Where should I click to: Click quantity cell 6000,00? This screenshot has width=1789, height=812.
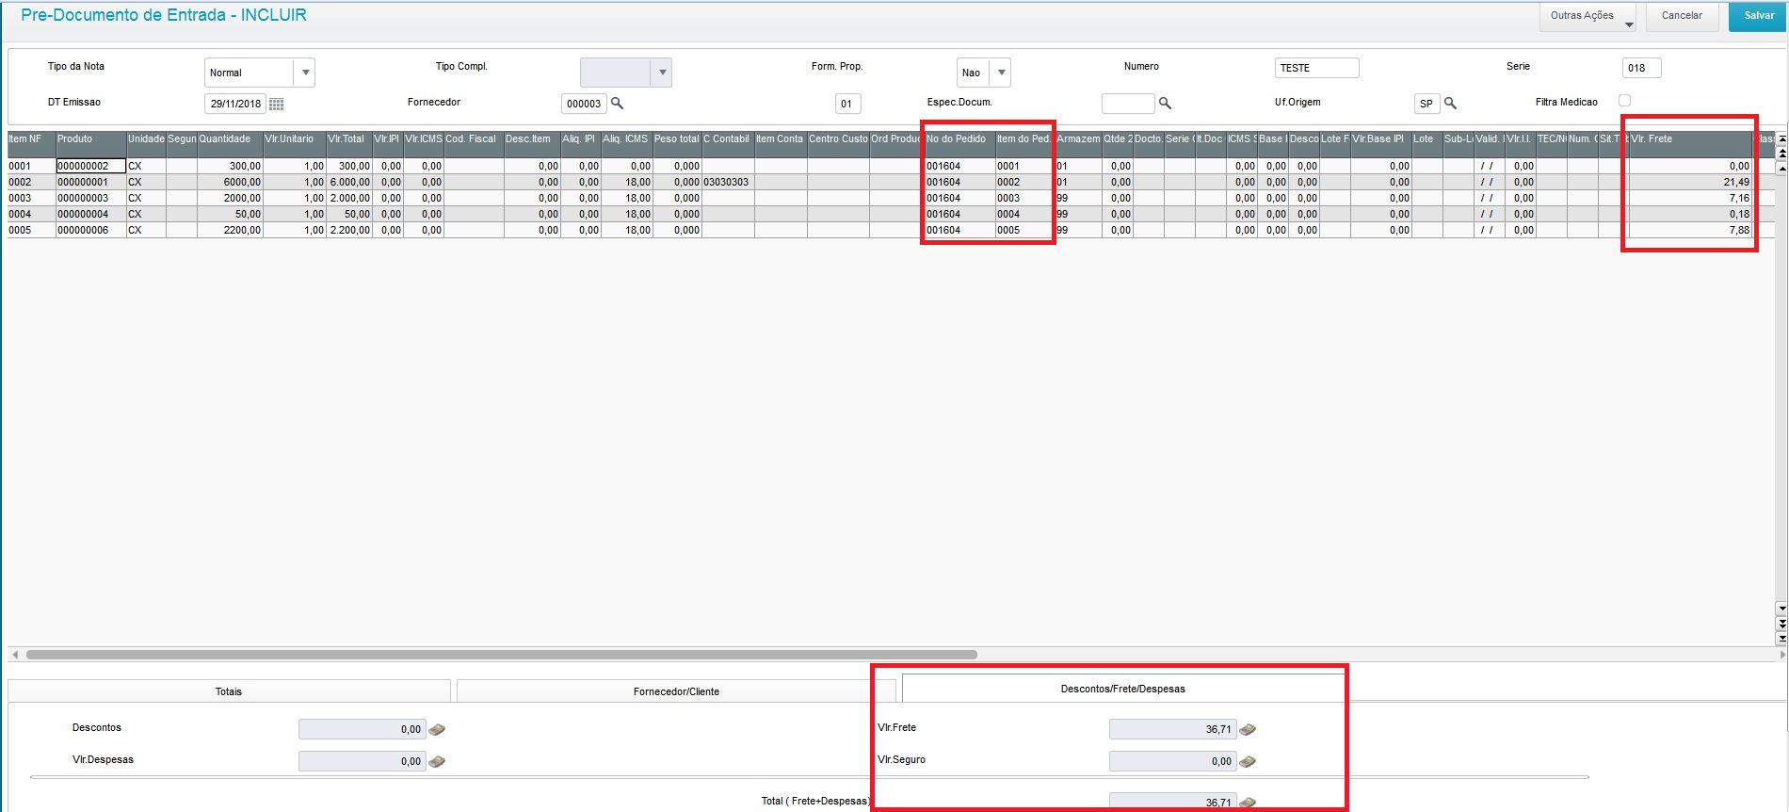tap(230, 182)
